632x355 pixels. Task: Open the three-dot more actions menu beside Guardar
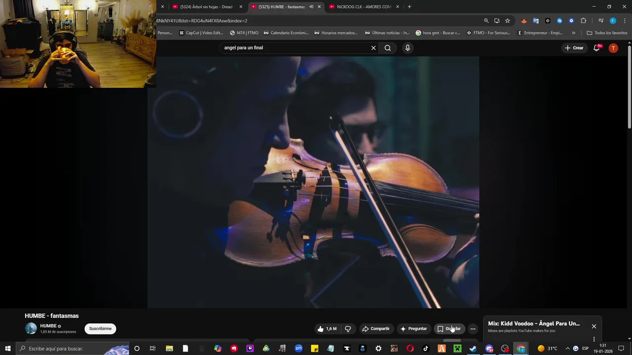[473, 329]
